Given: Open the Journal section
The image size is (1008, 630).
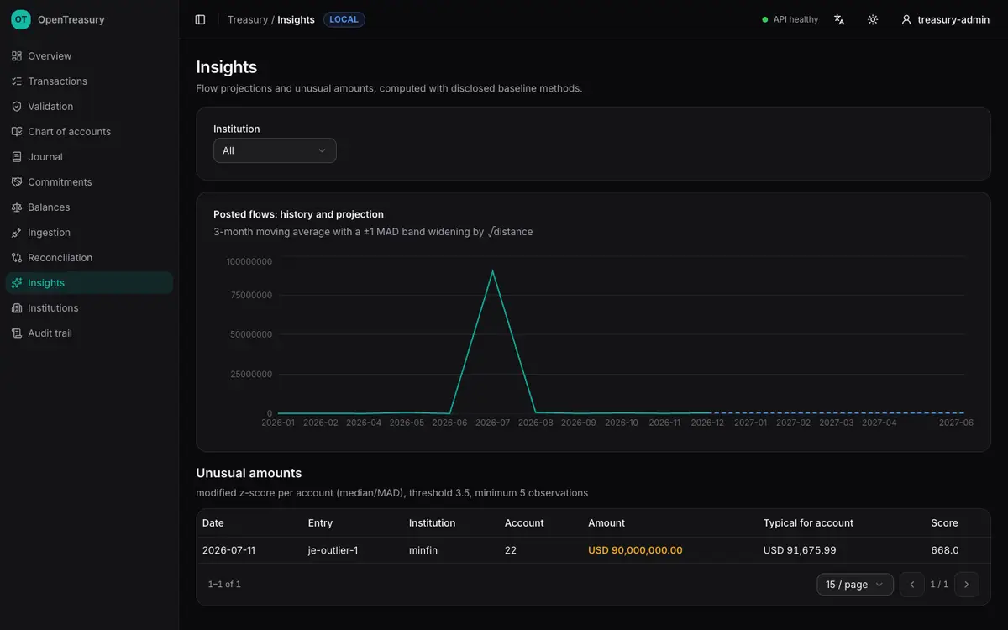Looking at the screenshot, I should coord(89,157).
